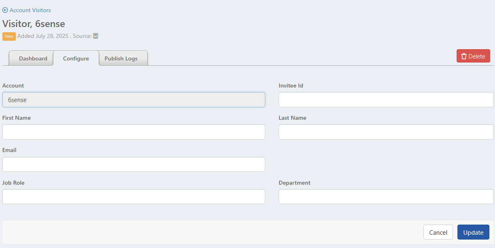This screenshot has width=495, height=248.
Task: Click the orange New badge
Action: [9, 36]
